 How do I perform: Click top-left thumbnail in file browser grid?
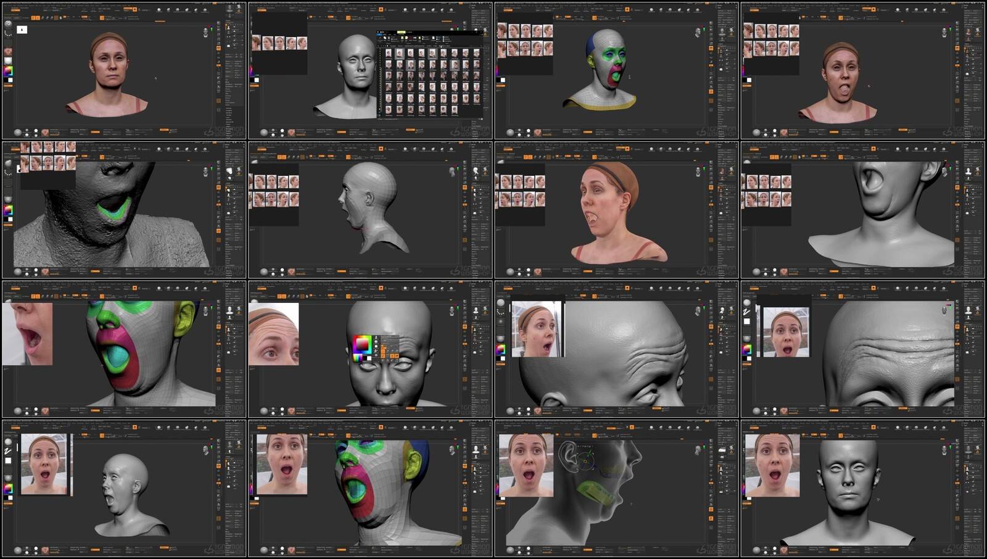[389, 54]
